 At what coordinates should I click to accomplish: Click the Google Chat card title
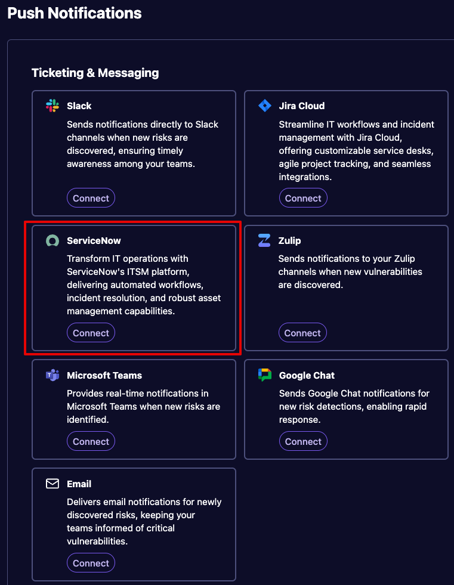[x=307, y=375]
